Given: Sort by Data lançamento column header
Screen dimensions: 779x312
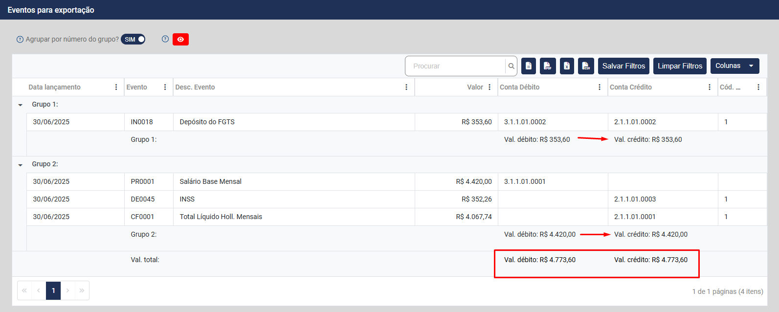Looking at the screenshot, I should [54, 87].
